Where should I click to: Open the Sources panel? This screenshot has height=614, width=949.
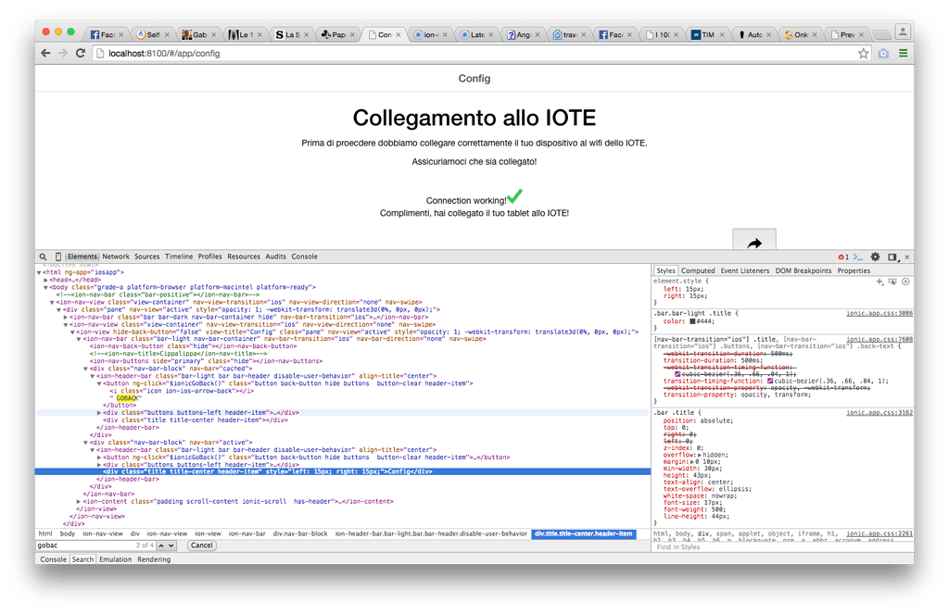(x=147, y=257)
